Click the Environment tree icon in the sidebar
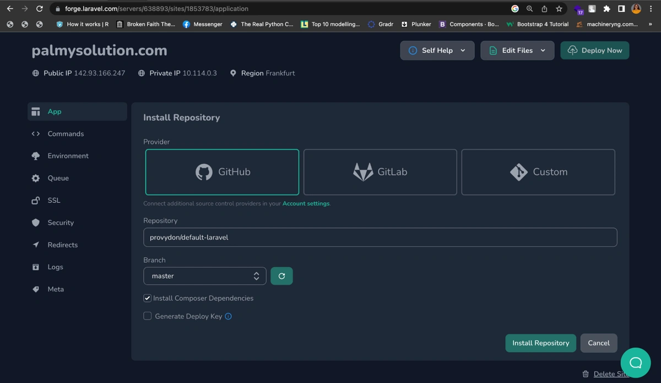 coord(36,156)
